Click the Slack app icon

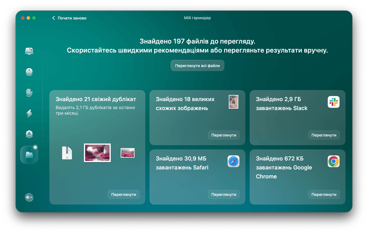point(333,102)
